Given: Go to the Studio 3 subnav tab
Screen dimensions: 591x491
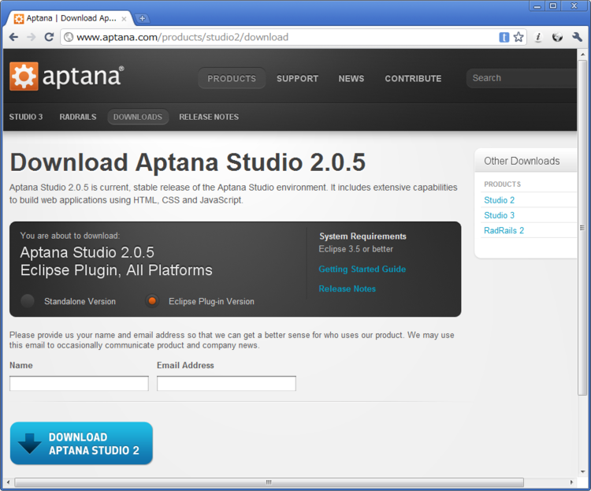Looking at the screenshot, I should pos(26,117).
